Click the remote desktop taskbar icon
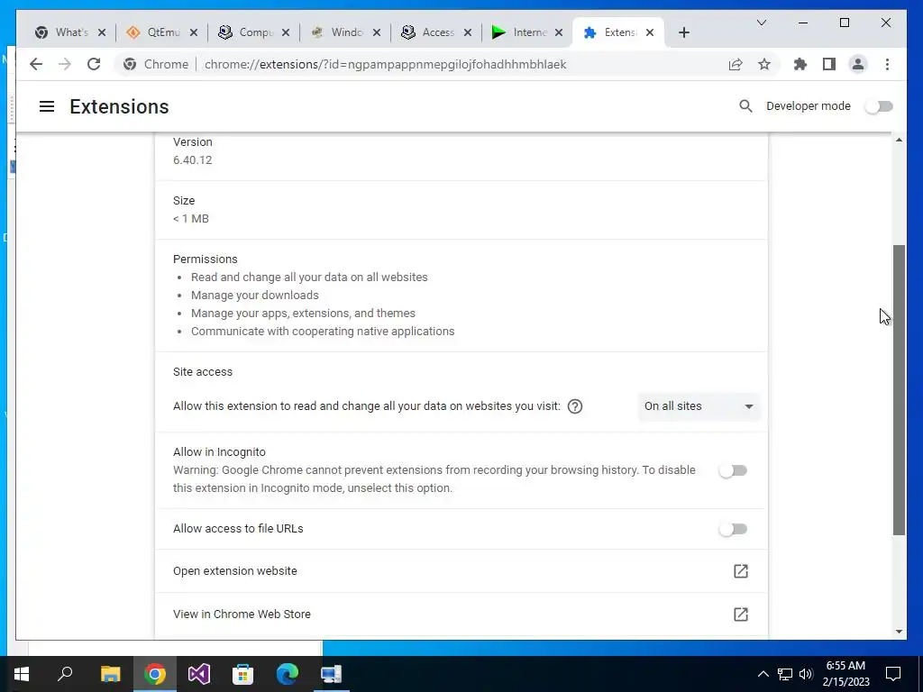 [x=332, y=674]
